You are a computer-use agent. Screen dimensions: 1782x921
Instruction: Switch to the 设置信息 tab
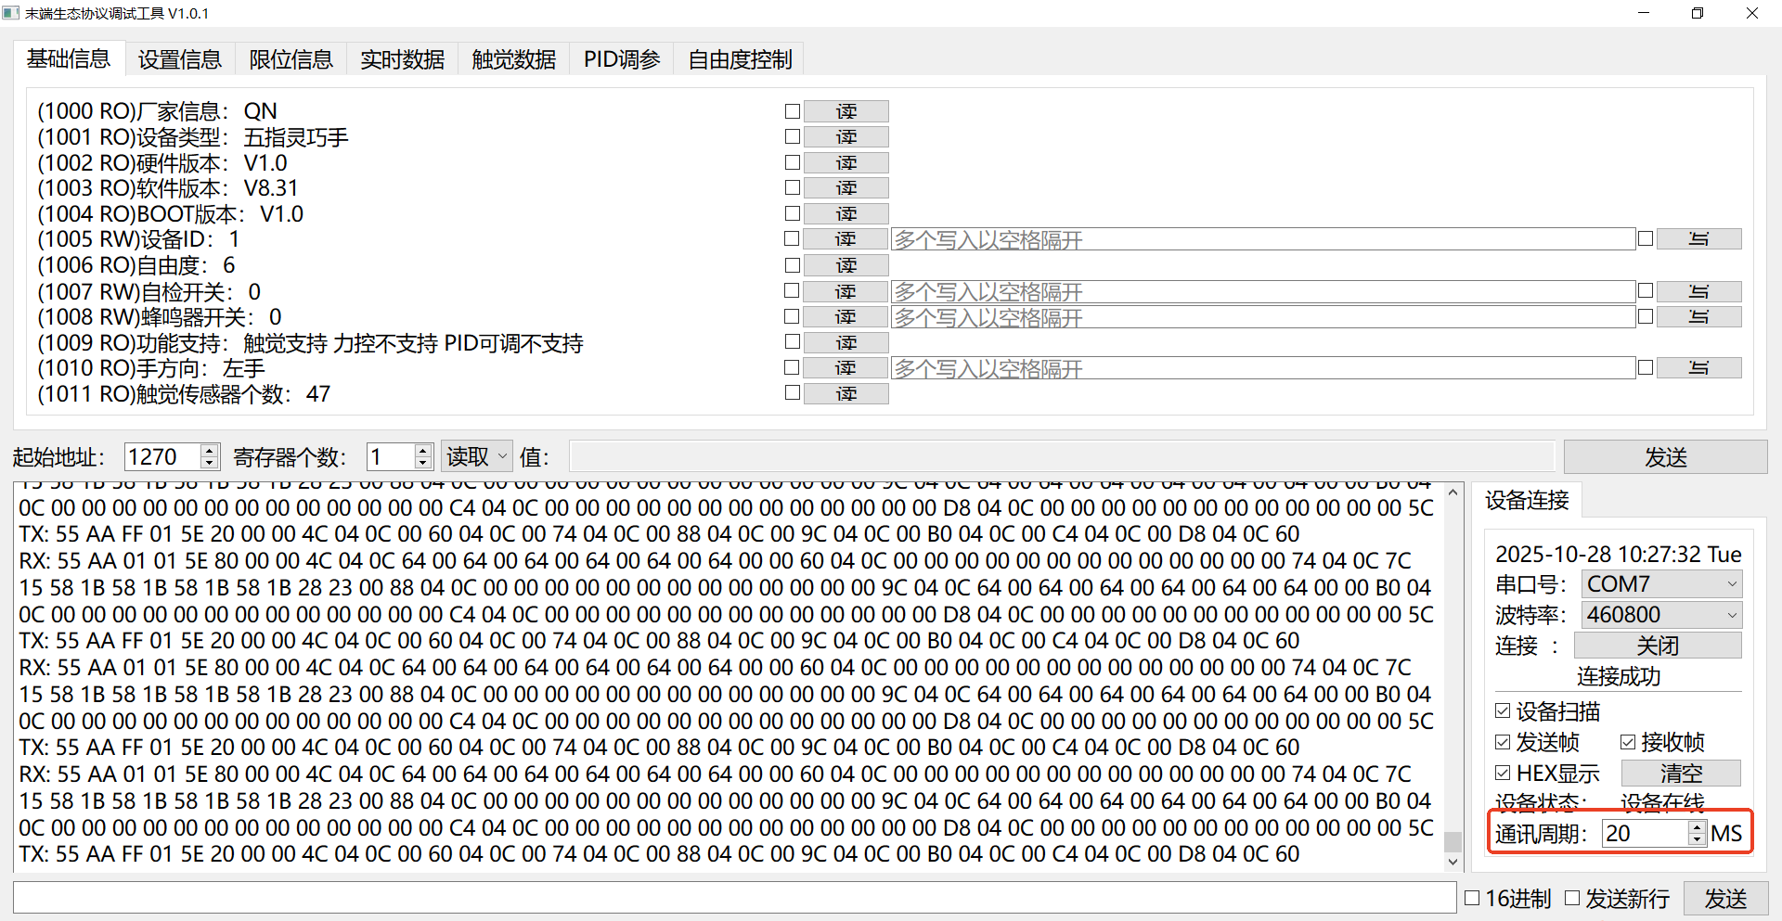(179, 58)
